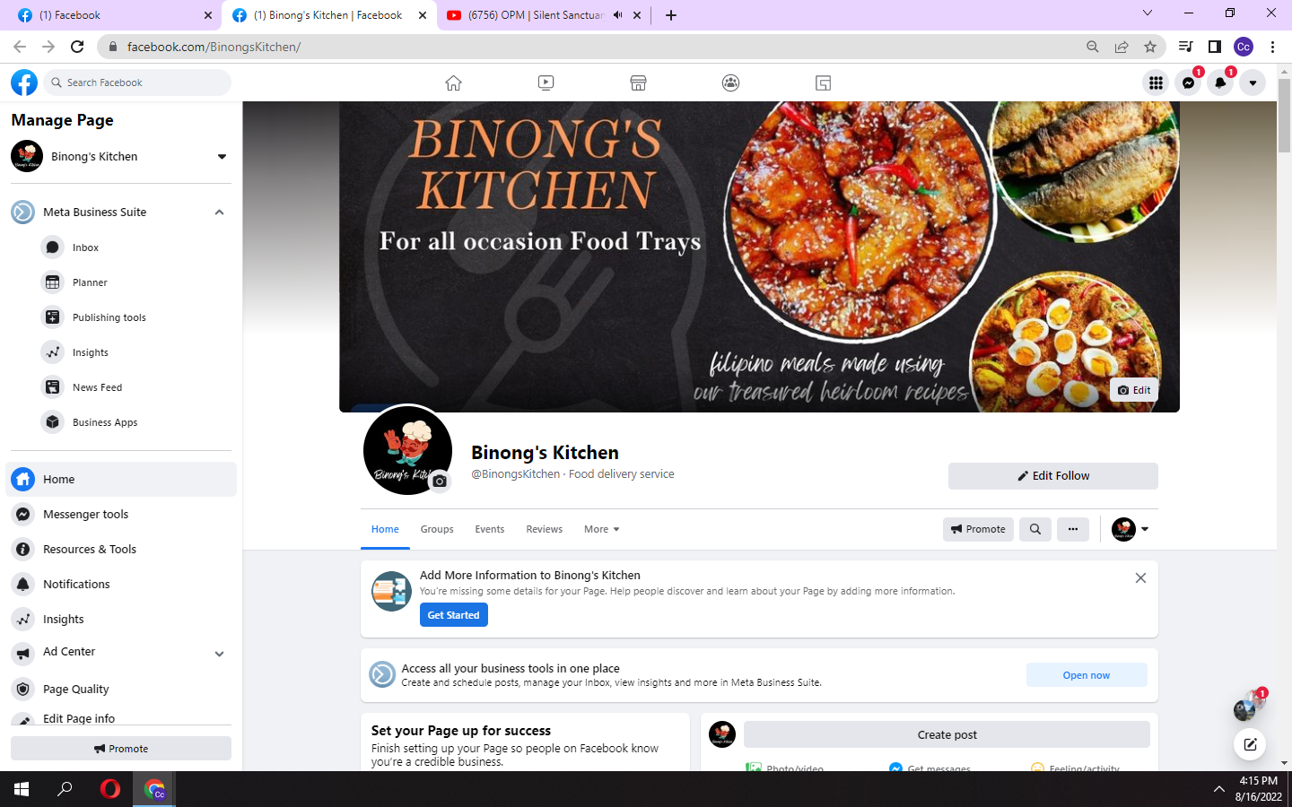Open the Messenger icon in top bar
1292x807 pixels.
click(x=1188, y=82)
